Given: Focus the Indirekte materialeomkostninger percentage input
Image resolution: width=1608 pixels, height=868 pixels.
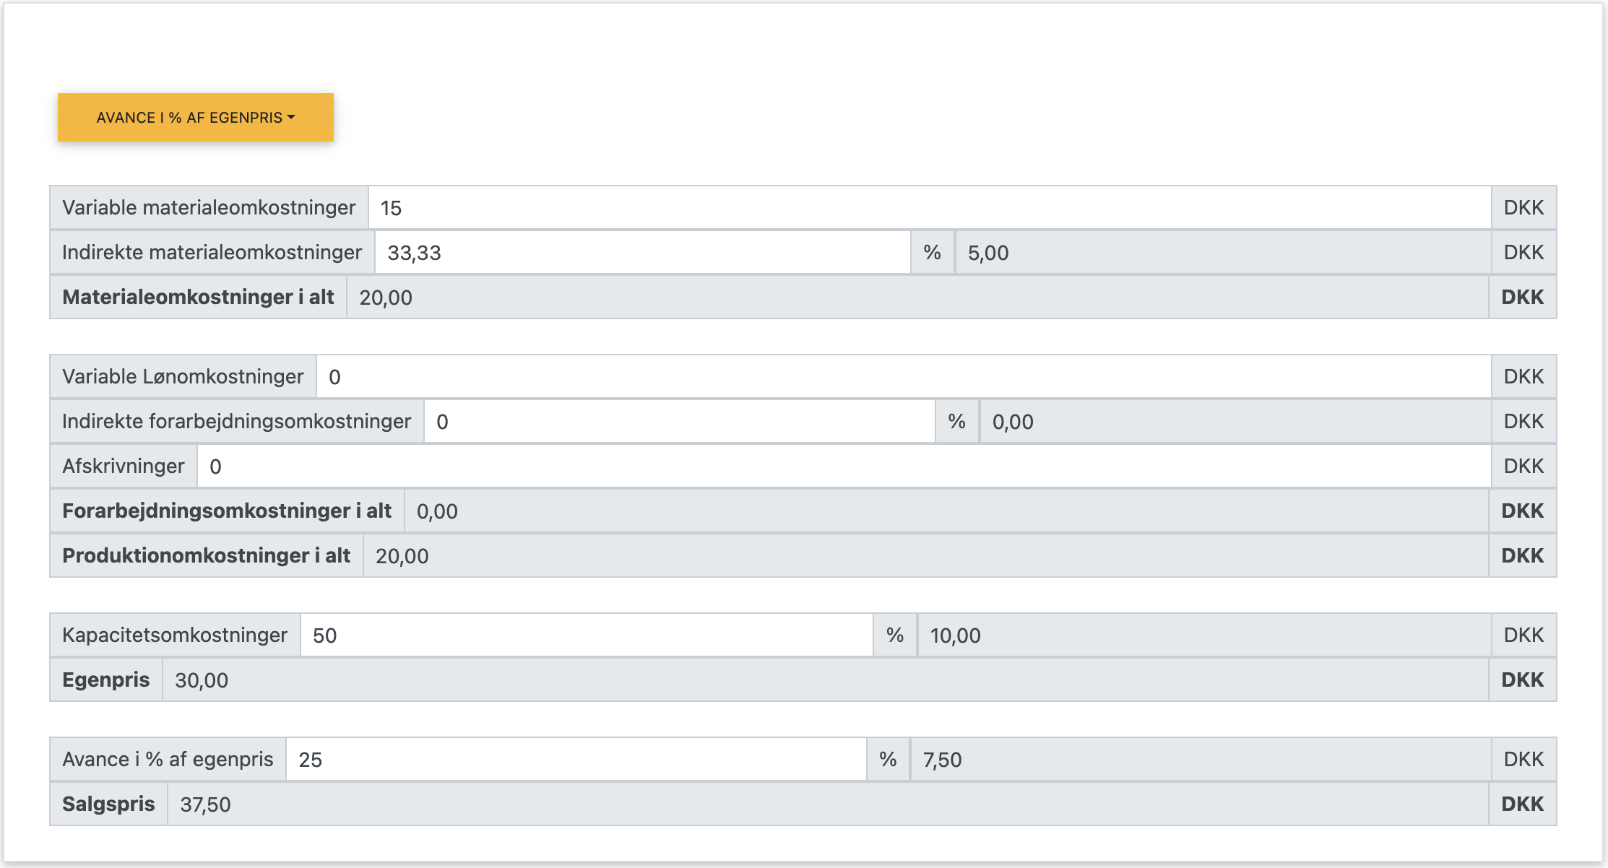Looking at the screenshot, I should [x=641, y=253].
